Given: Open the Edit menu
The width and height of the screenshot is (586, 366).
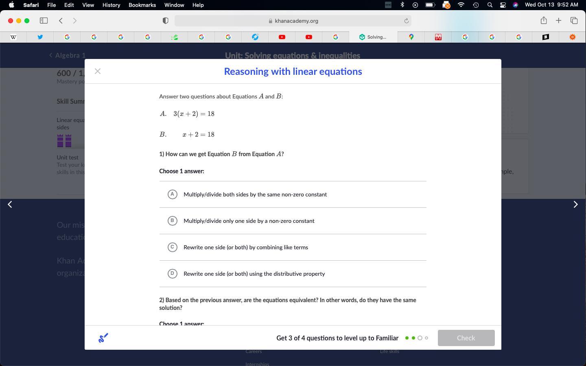Looking at the screenshot, I should click(69, 5).
